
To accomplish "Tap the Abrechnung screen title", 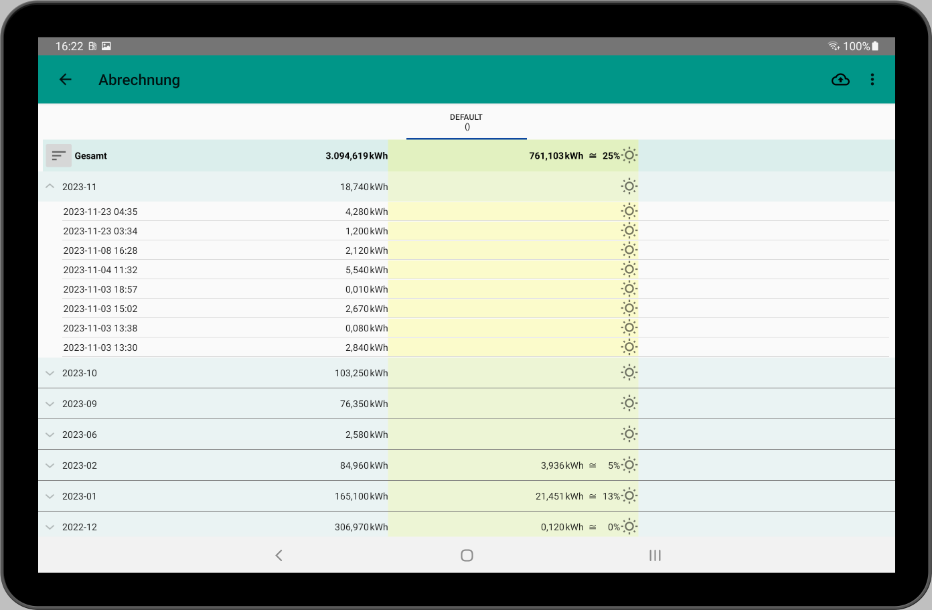I will click(x=139, y=80).
